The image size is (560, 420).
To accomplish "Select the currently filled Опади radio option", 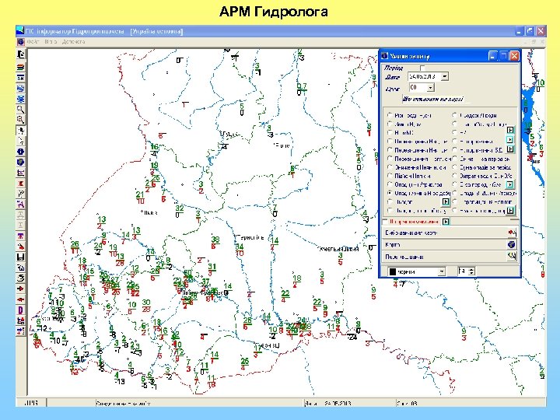I will tap(390, 193).
